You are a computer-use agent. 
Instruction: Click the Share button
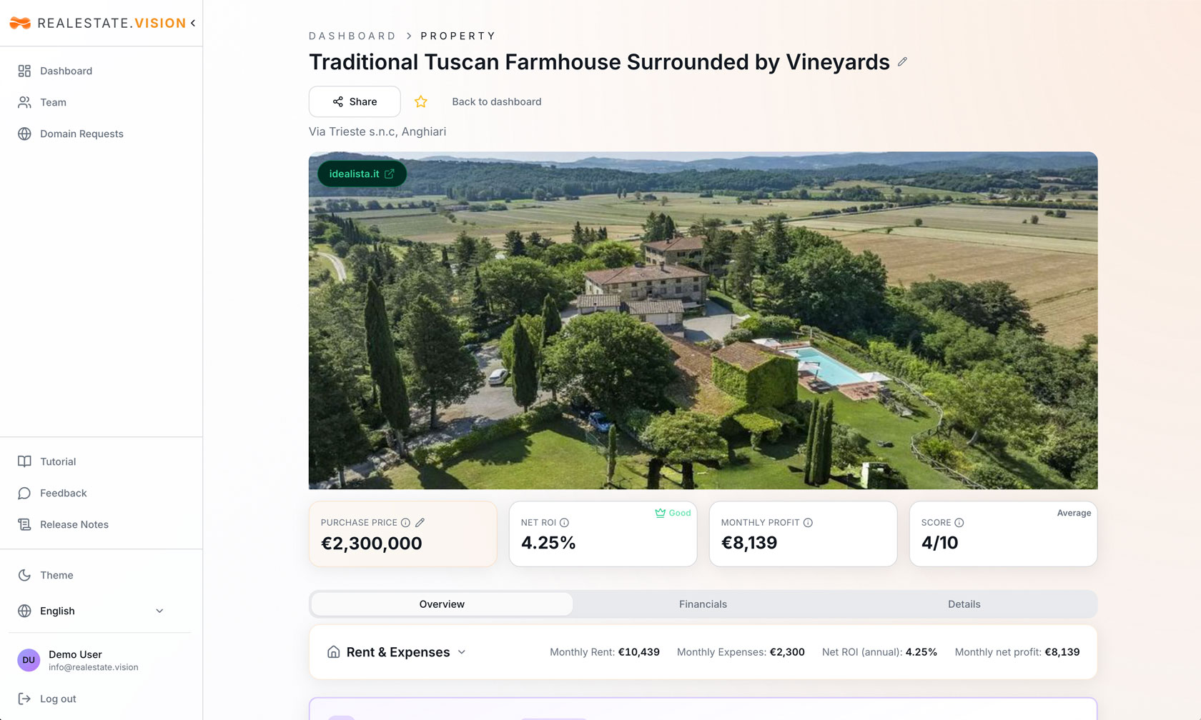click(355, 102)
